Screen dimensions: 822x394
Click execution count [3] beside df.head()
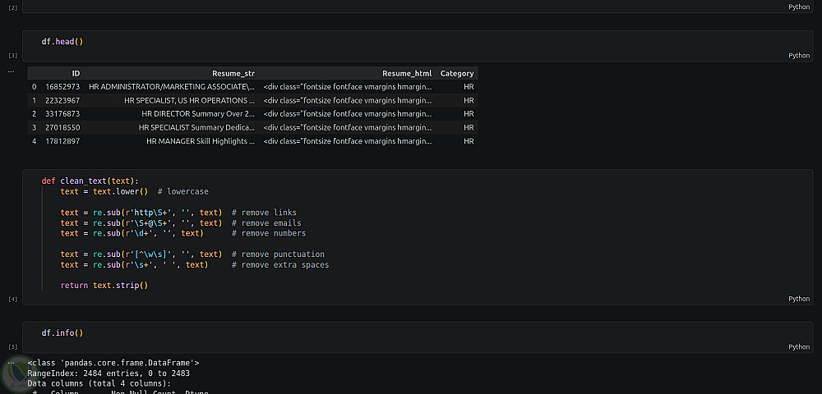click(12, 56)
